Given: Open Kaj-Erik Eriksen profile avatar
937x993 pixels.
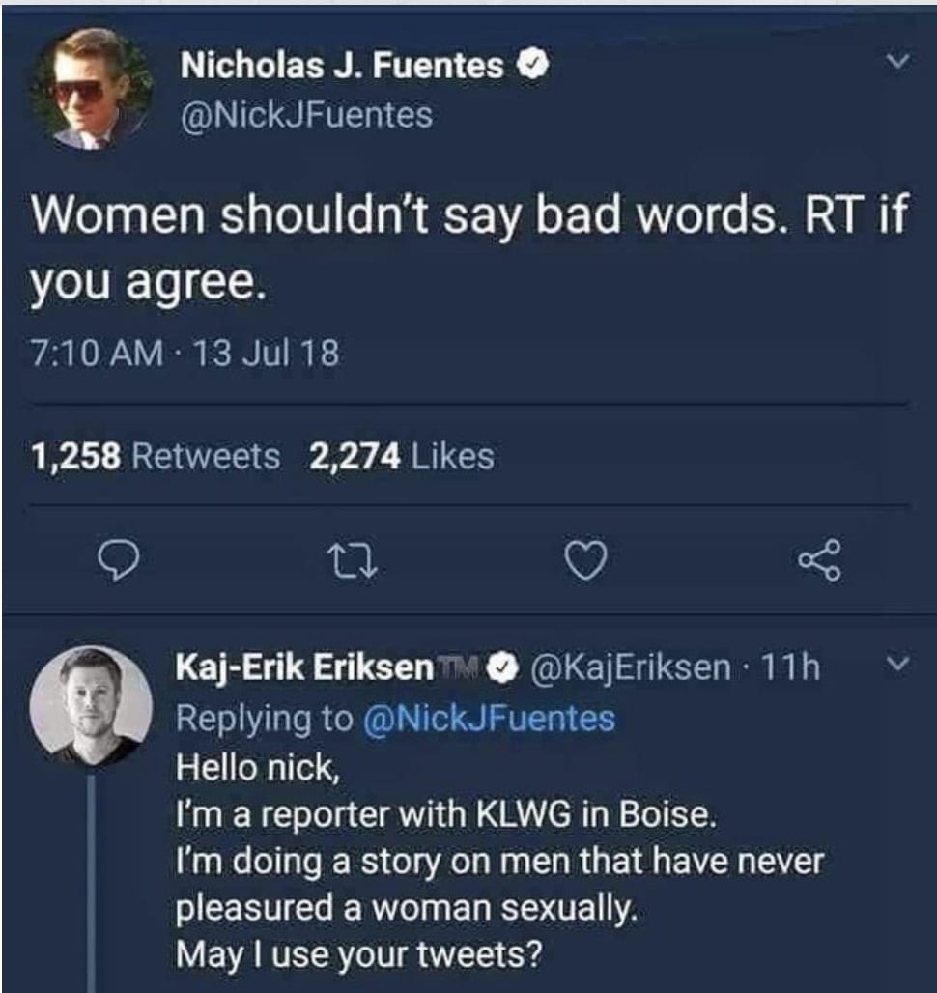Looking at the screenshot, I should pyautogui.click(x=91, y=705).
